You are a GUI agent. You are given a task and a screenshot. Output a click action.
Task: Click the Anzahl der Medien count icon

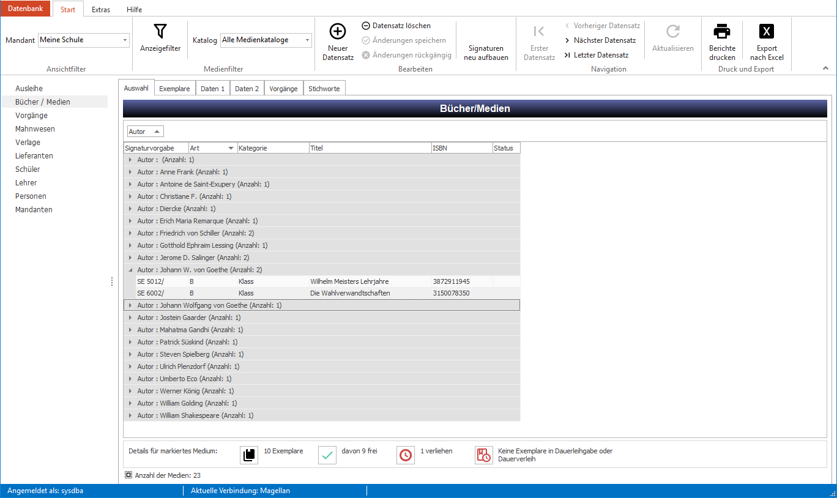[128, 475]
